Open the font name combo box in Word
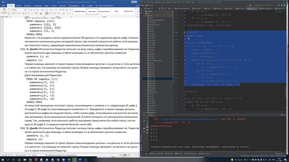This screenshot has height=162, width=289. (x=18, y=10)
